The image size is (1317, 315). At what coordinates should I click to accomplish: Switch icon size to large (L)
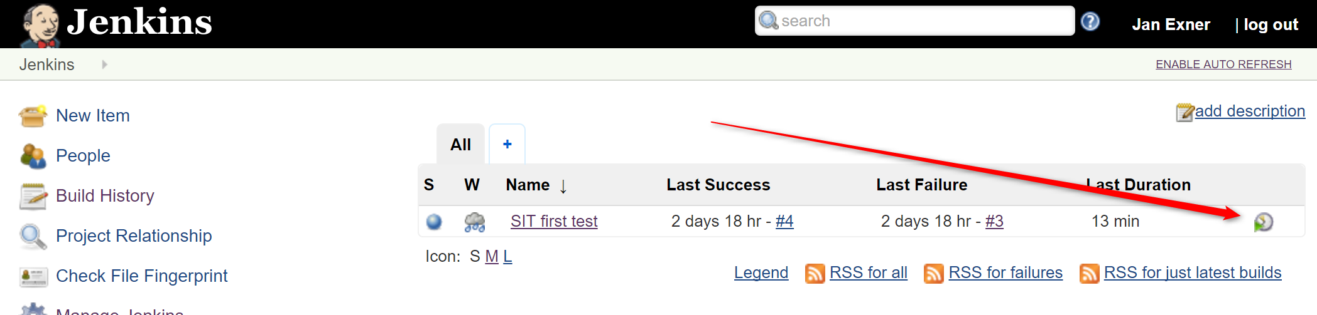tap(507, 257)
